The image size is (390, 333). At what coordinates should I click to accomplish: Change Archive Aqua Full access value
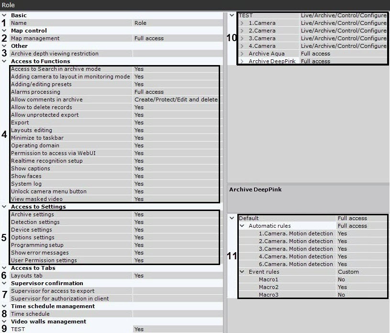pos(343,54)
